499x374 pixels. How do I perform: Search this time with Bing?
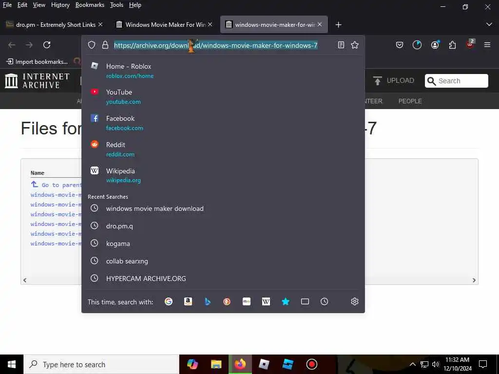click(208, 301)
